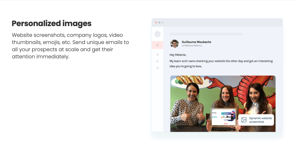Click the "Hey Melanie," greeting line

pos(178,55)
